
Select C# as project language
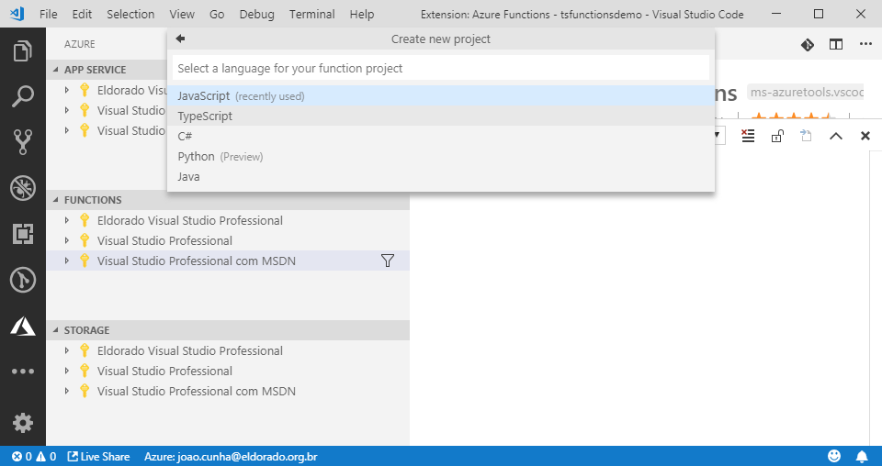441,136
